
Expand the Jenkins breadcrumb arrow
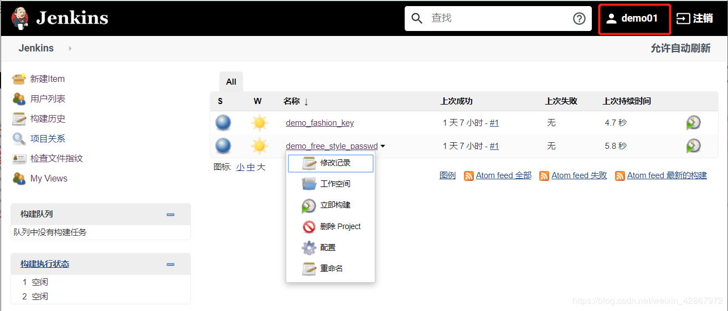pyautogui.click(x=70, y=48)
